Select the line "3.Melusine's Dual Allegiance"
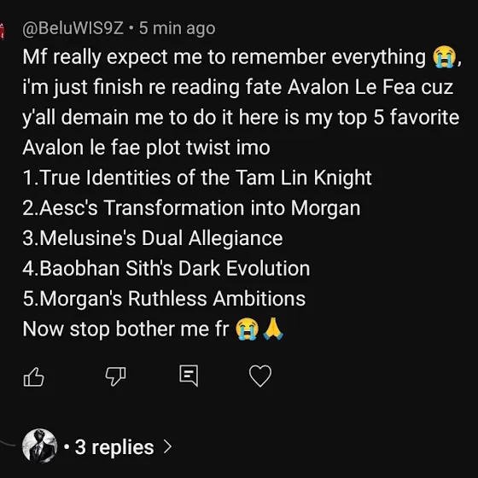This screenshot has height=478, width=478. tap(153, 238)
